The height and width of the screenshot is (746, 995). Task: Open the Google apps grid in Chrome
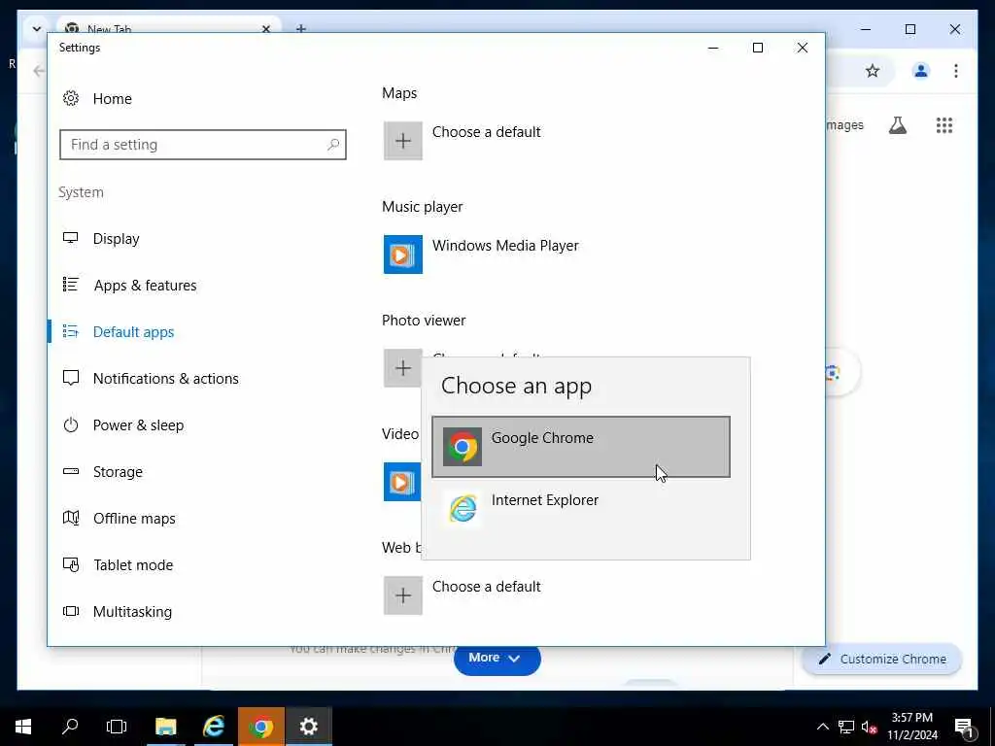coord(944,125)
